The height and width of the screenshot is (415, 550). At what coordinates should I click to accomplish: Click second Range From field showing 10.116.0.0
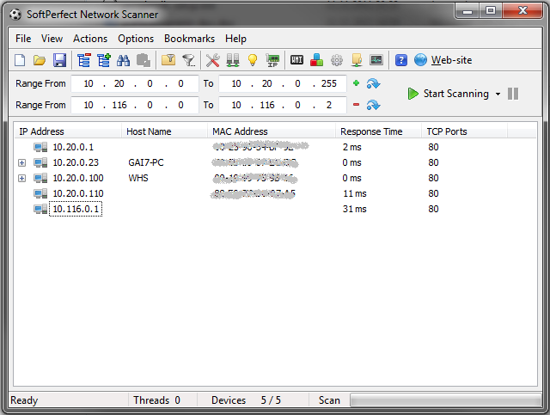135,105
